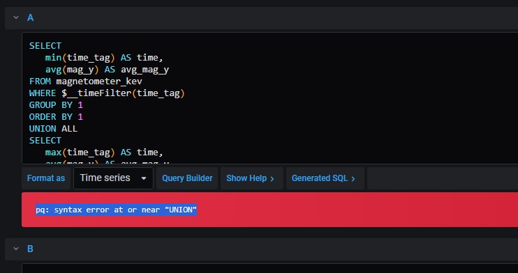Click the Format as label
Screen dimensions: 518x273
46,178
